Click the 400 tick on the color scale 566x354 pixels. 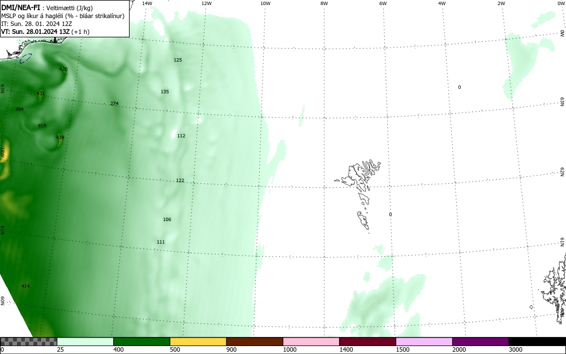tap(118, 349)
